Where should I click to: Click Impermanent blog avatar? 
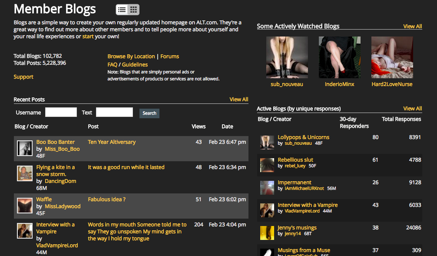(x=267, y=188)
